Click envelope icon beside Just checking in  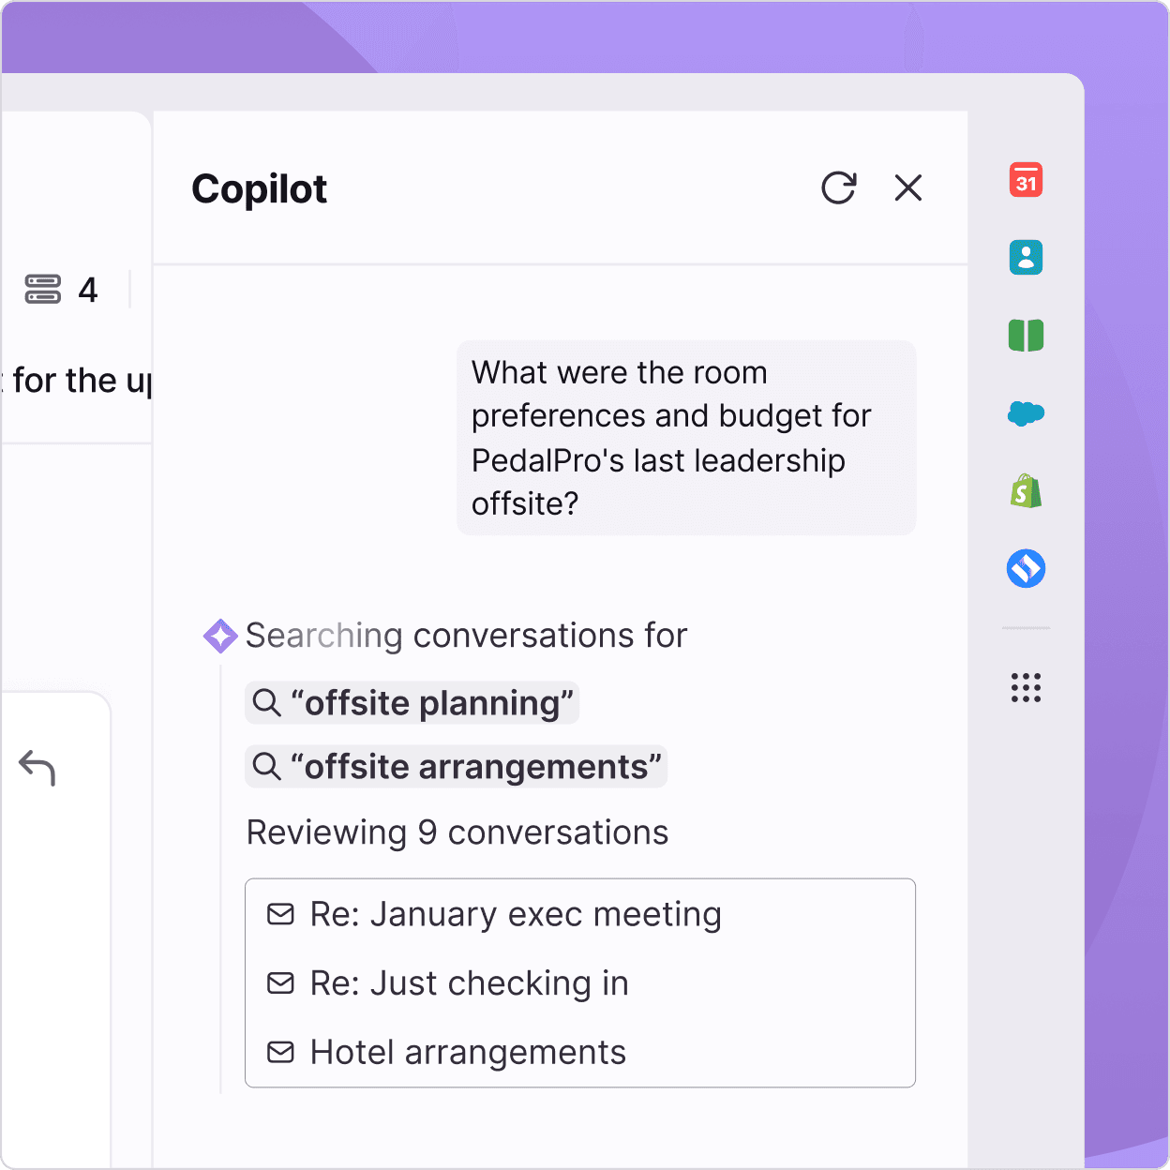pyautogui.click(x=280, y=982)
